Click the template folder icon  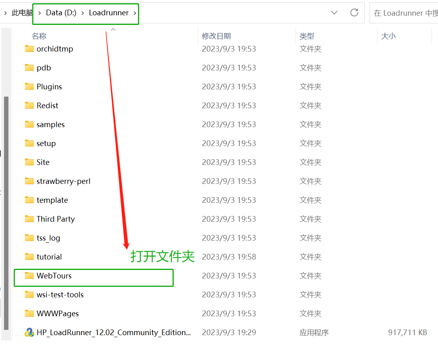pos(29,200)
